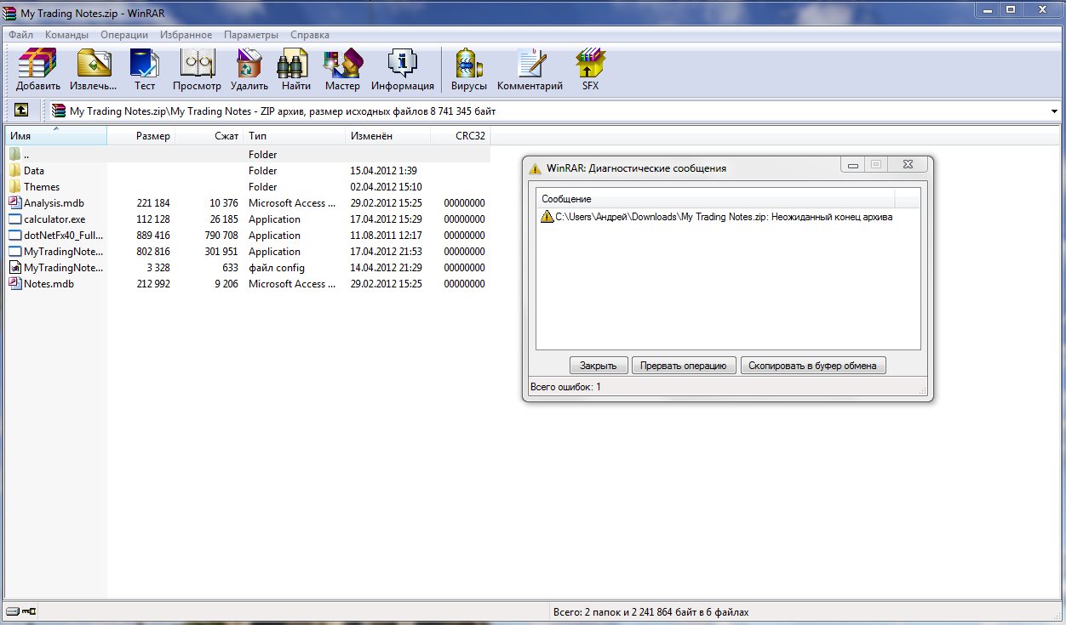Click the dotNetFx40_Full file icon
Screen dimensions: 1066x625
click(15, 236)
